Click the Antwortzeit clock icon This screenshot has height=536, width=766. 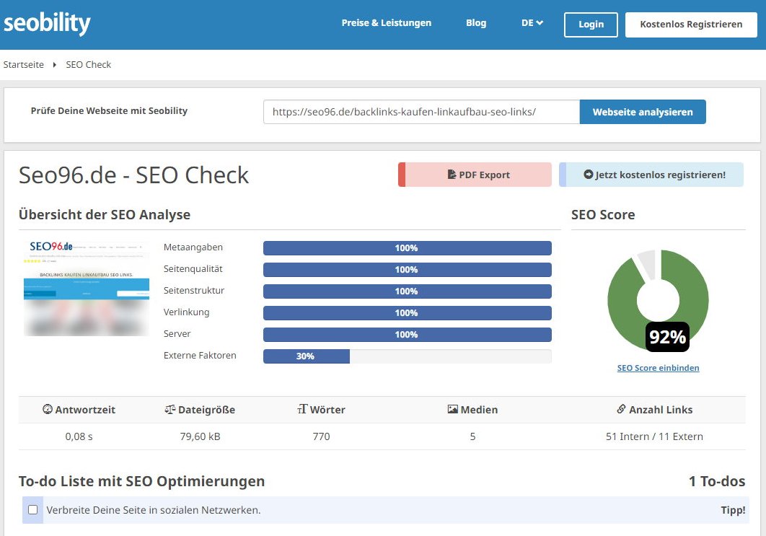tap(48, 409)
